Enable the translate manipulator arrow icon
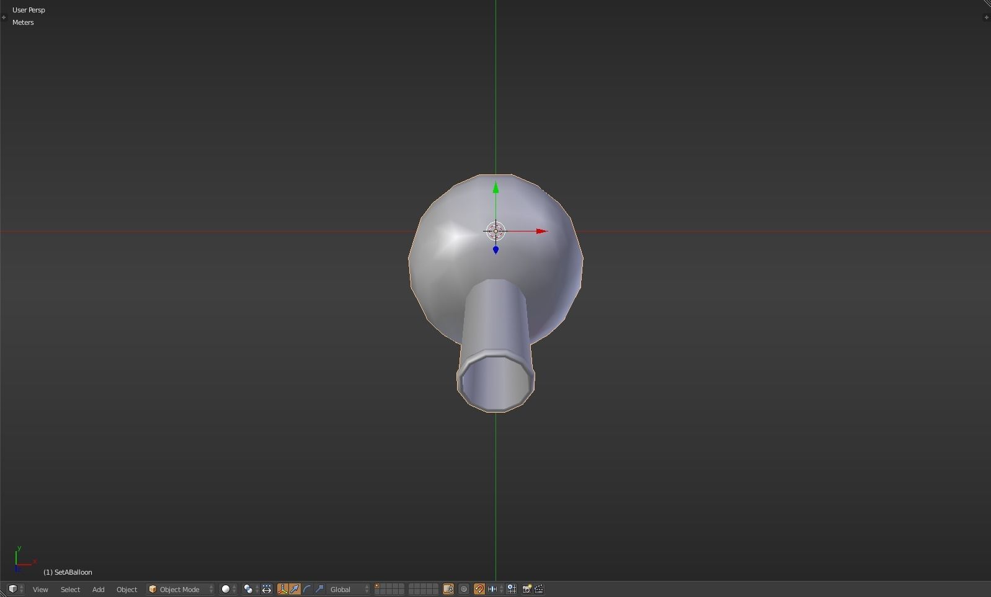This screenshot has width=991, height=597. pos(295,590)
